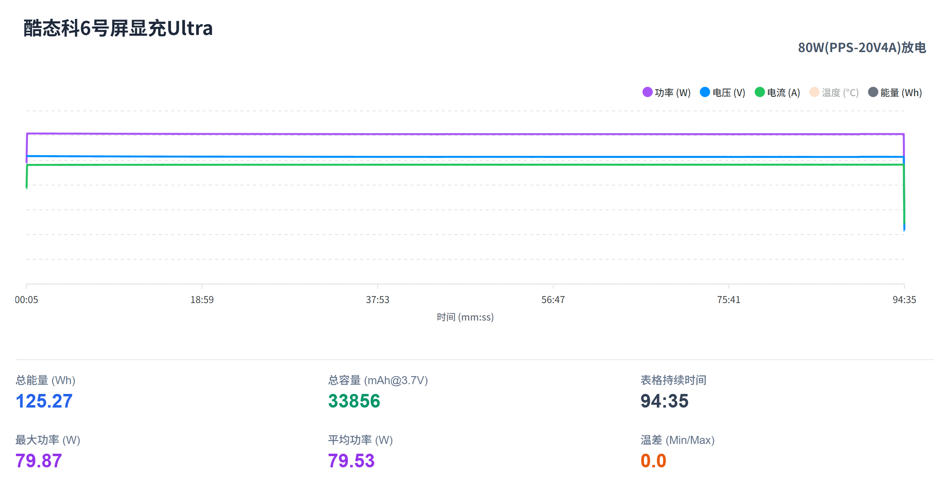The height and width of the screenshot is (489, 948).
Task: Click the 00:05 time axis label
Action: [27, 300]
